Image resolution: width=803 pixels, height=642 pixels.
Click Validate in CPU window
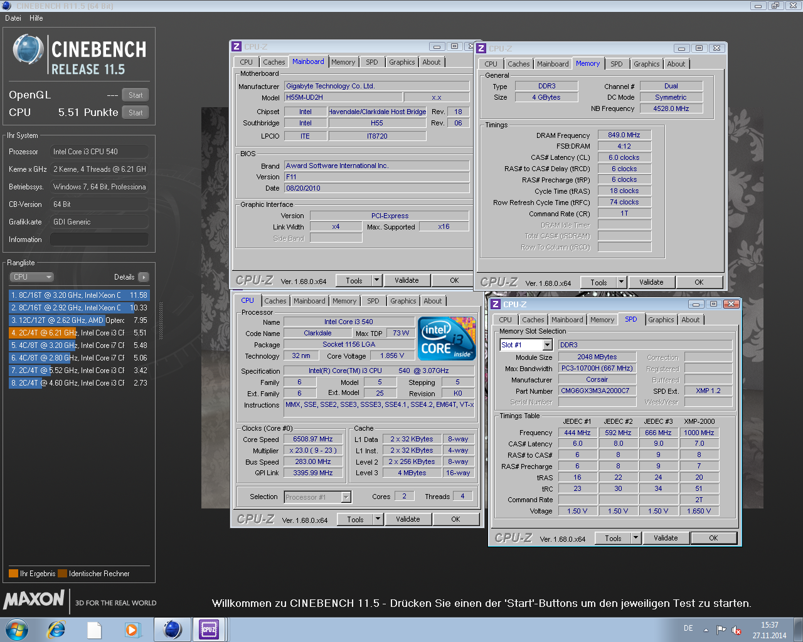pos(408,519)
